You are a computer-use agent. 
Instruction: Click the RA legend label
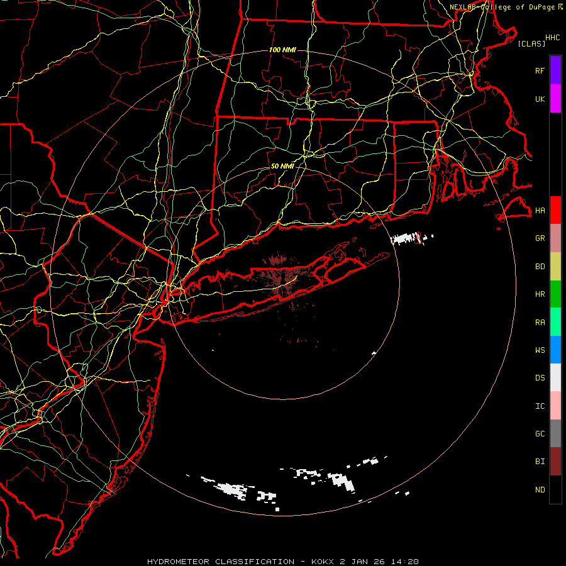click(540, 323)
